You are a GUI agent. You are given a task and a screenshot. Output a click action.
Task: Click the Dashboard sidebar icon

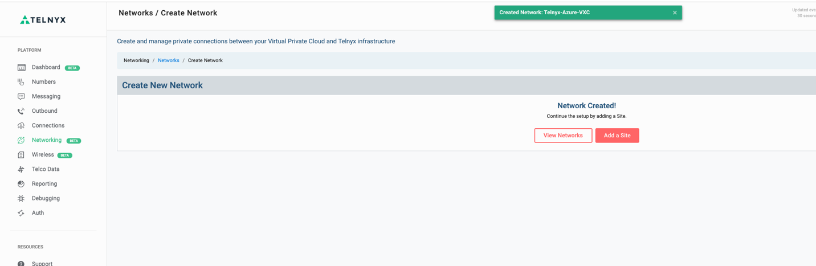[x=21, y=67]
